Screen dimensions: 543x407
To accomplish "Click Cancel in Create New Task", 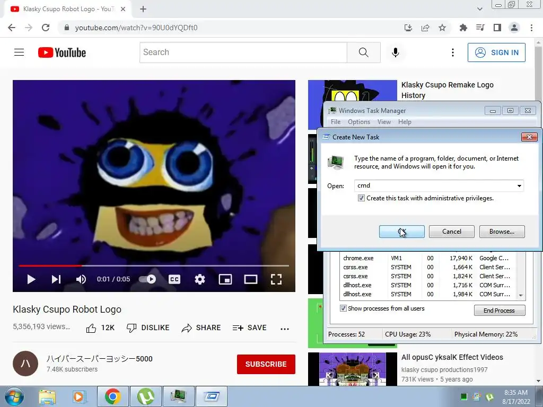I will coord(452,232).
